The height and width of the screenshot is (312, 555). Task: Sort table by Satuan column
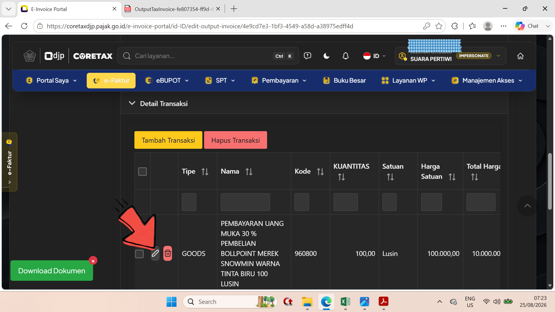click(390, 177)
